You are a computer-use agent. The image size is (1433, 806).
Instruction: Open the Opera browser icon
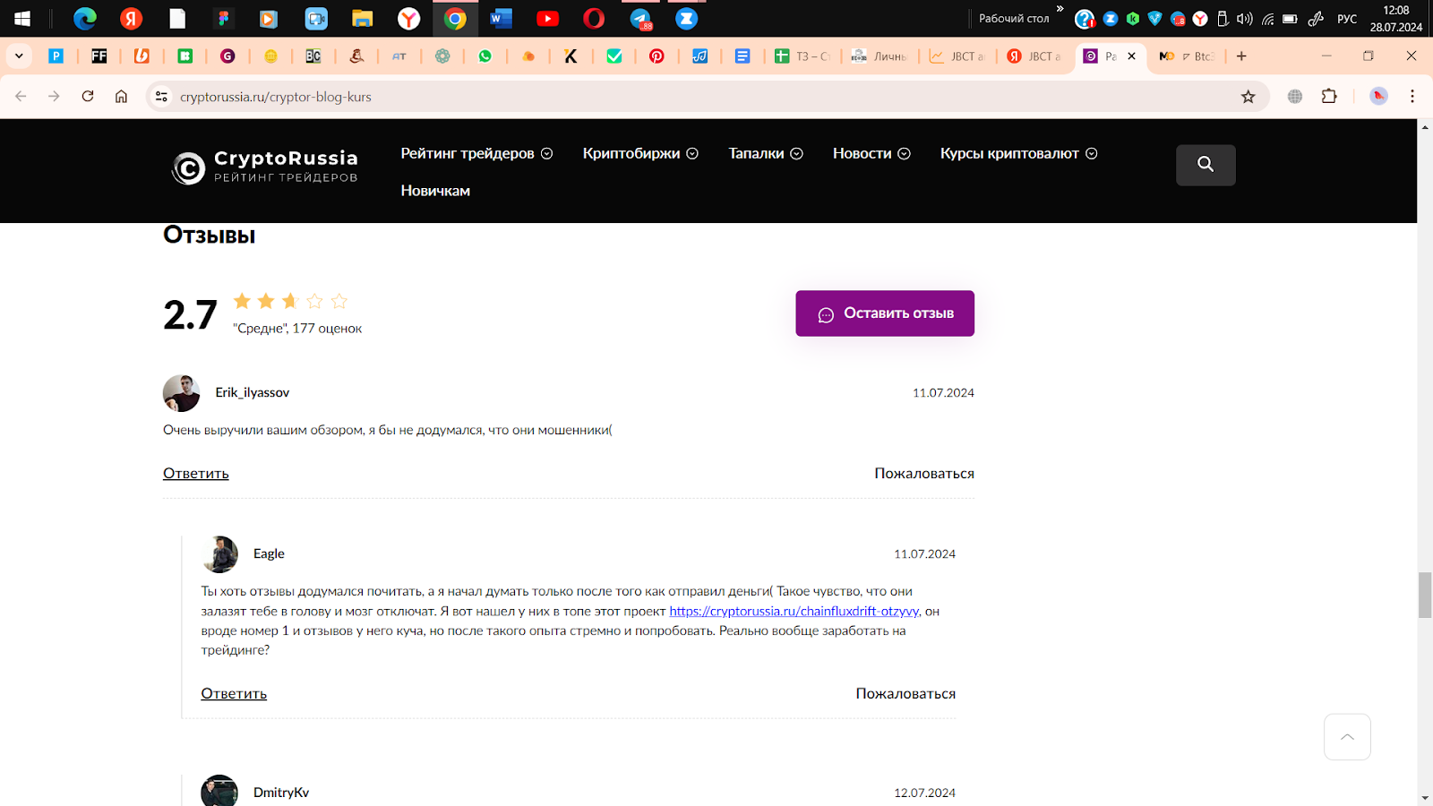[594, 18]
